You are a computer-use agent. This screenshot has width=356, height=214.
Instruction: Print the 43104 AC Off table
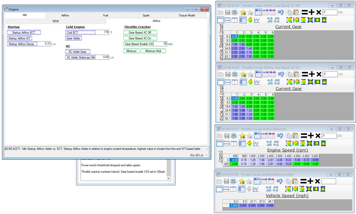click(234, 12)
